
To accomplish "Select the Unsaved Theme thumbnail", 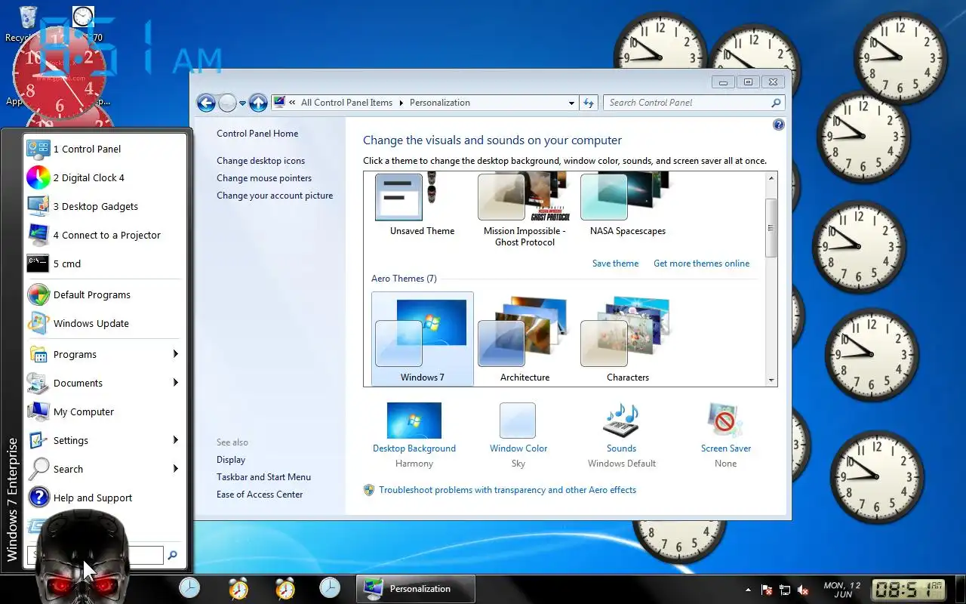I will pos(423,204).
